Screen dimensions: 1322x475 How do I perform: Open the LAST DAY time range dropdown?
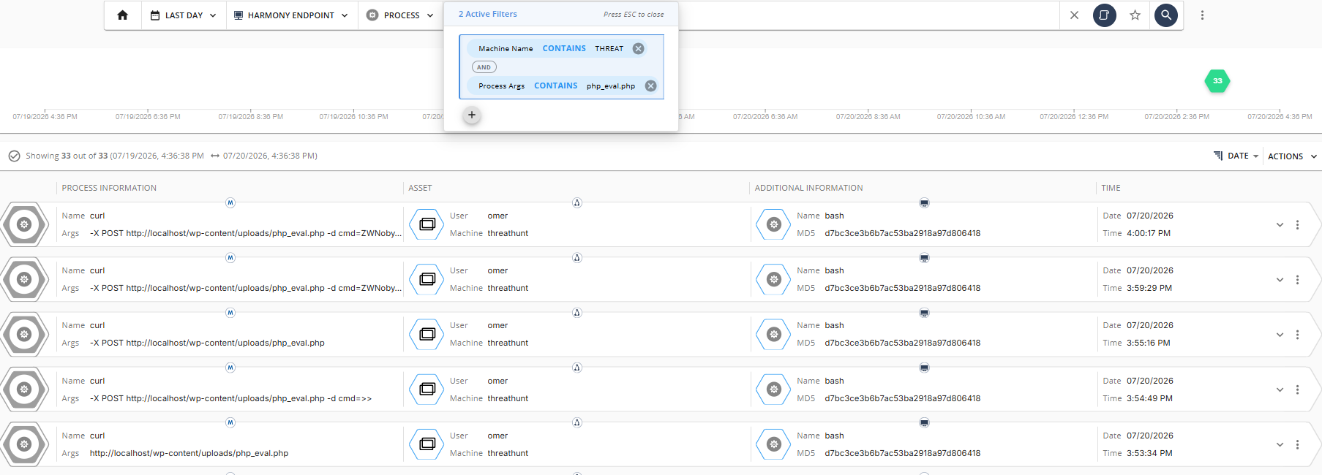point(184,15)
